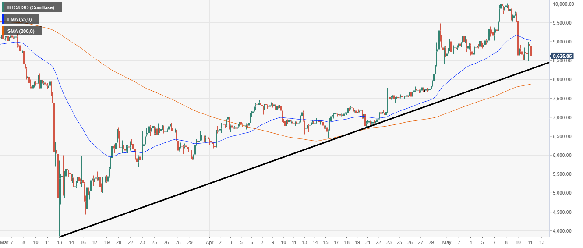
Task: Click the blue EMA color marker
Action: coord(2,19)
